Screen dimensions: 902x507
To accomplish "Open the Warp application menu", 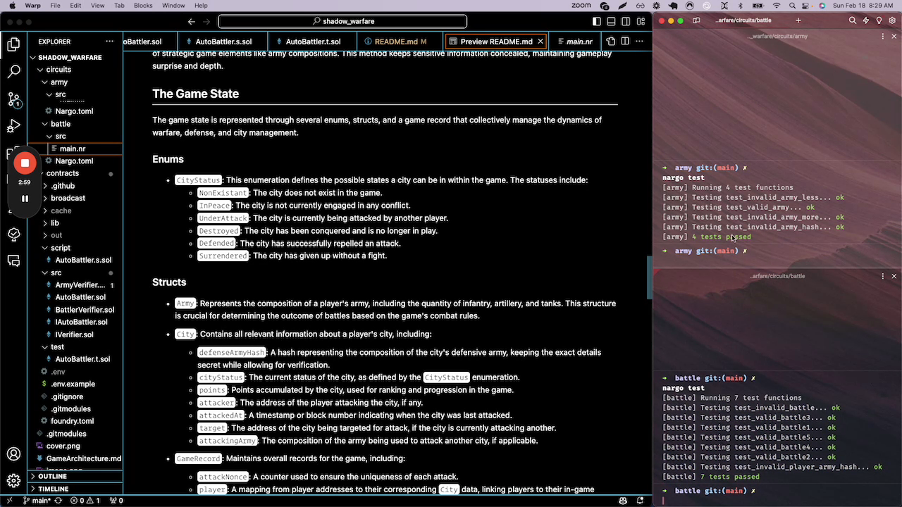I will pyautogui.click(x=33, y=6).
